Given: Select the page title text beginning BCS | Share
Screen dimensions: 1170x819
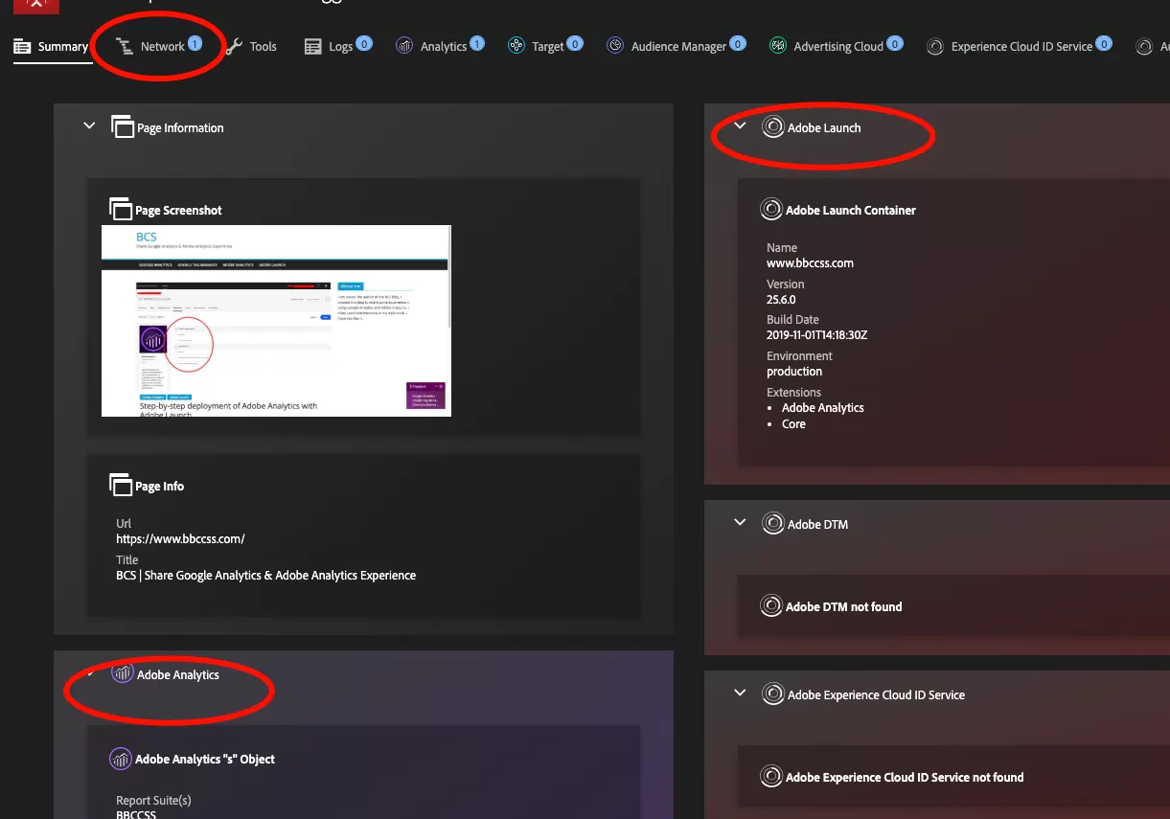Looking at the screenshot, I should [265, 576].
